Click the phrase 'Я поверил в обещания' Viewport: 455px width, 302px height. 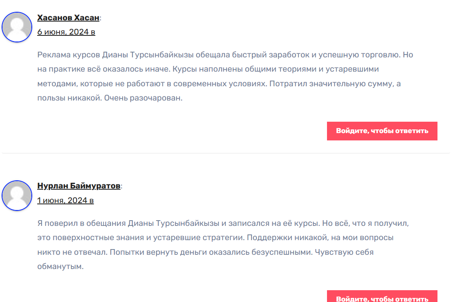pyautogui.click(x=82, y=223)
